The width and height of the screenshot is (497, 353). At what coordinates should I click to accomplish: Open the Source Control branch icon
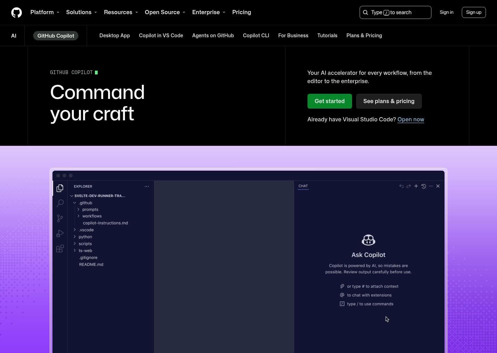point(60,218)
